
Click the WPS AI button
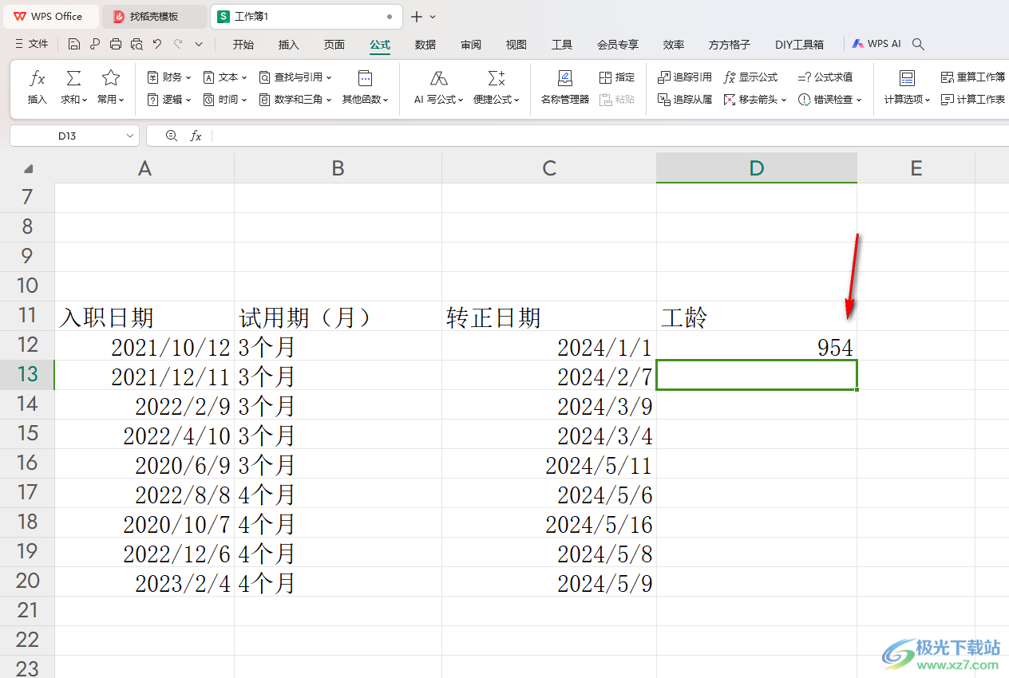pos(876,45)
